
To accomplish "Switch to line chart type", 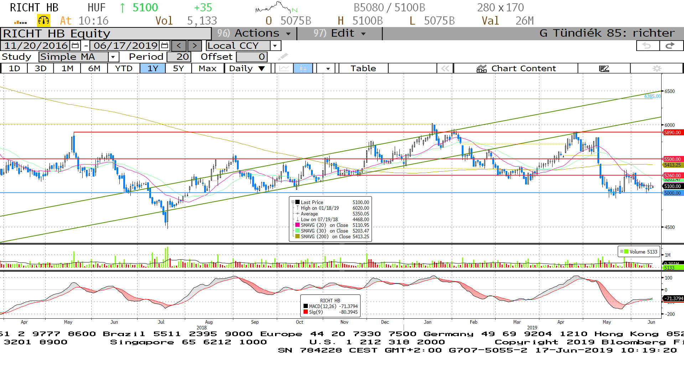I will coord(284,68).
